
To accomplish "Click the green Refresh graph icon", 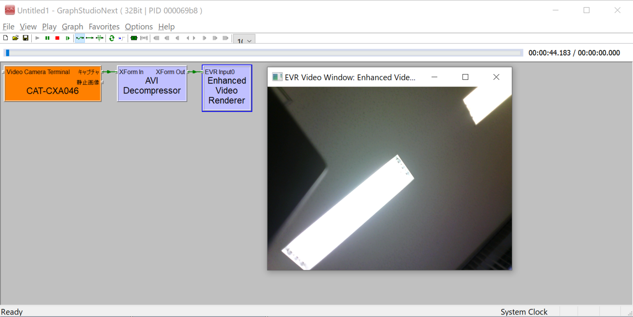I will (111, 38).
